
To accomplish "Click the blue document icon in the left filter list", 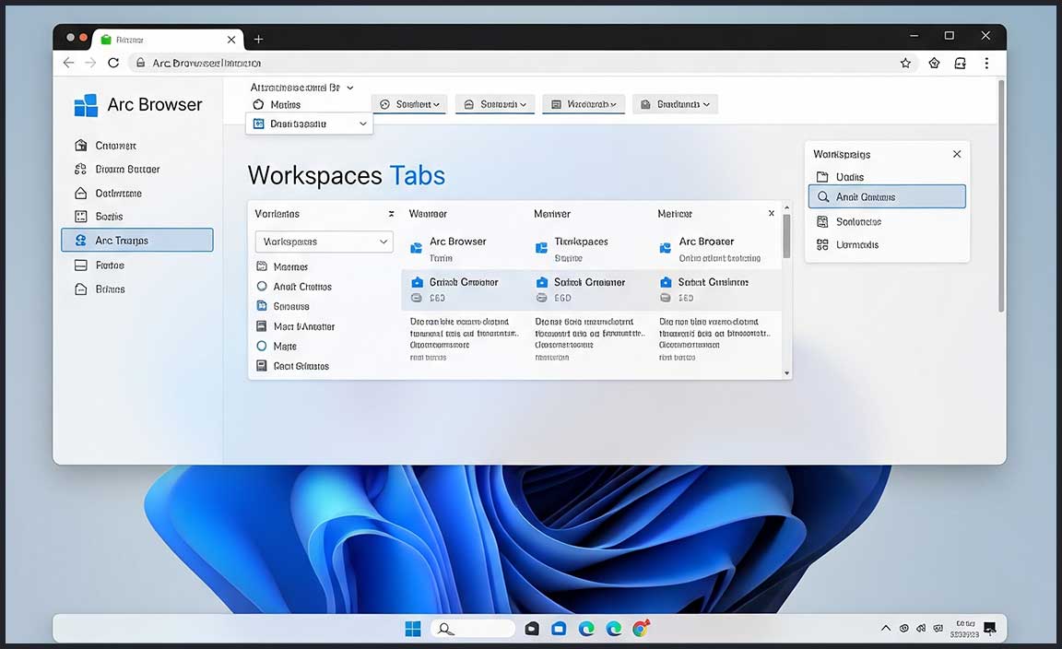I will click(262, 305).
